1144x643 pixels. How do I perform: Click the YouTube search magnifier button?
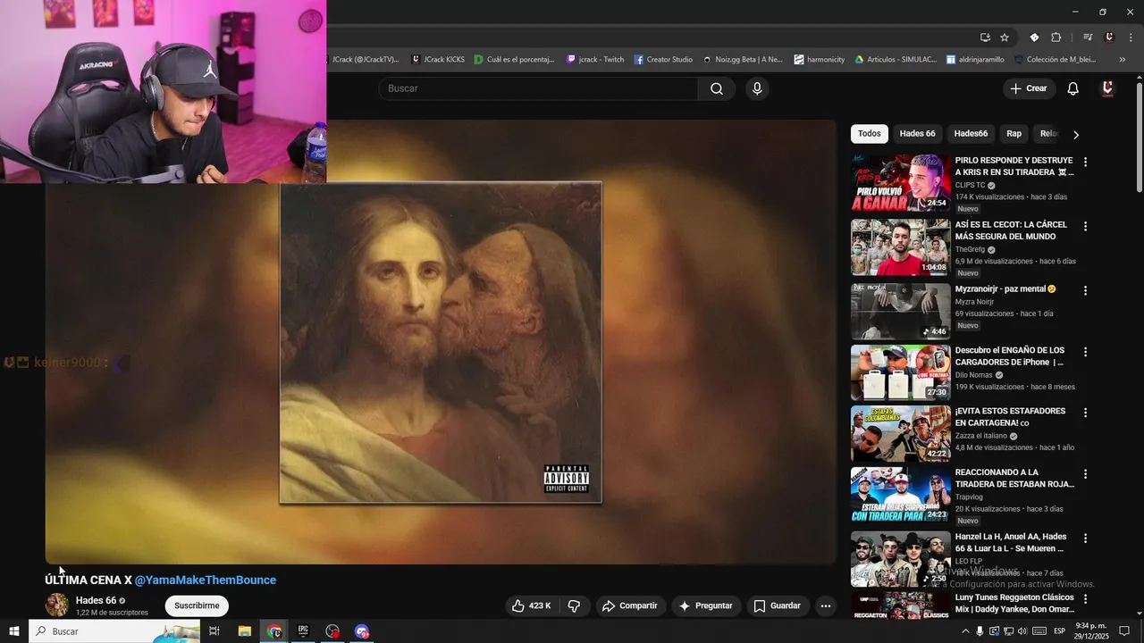tap(717, 88)
